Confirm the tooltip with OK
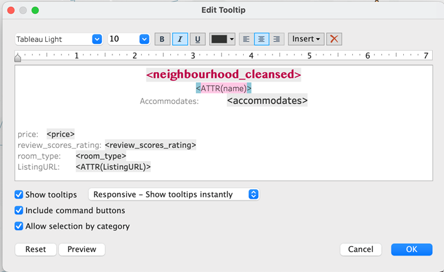 (411, 249)
